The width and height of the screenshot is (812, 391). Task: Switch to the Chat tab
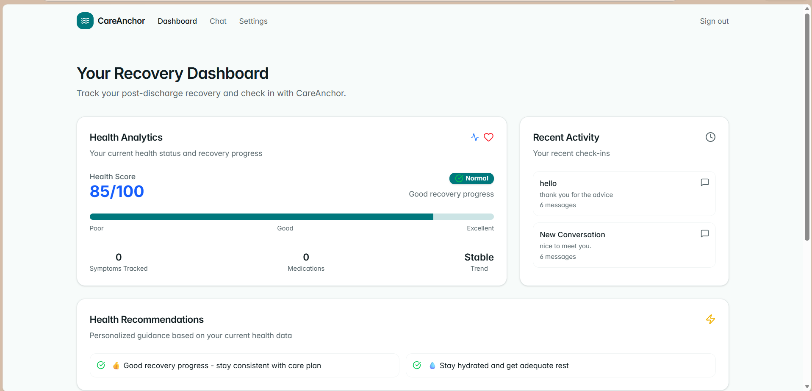[x=218, y=21]
